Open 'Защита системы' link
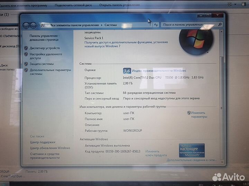Image resolution: width=249 pixels, height=186 pixels. click(41, 64)
